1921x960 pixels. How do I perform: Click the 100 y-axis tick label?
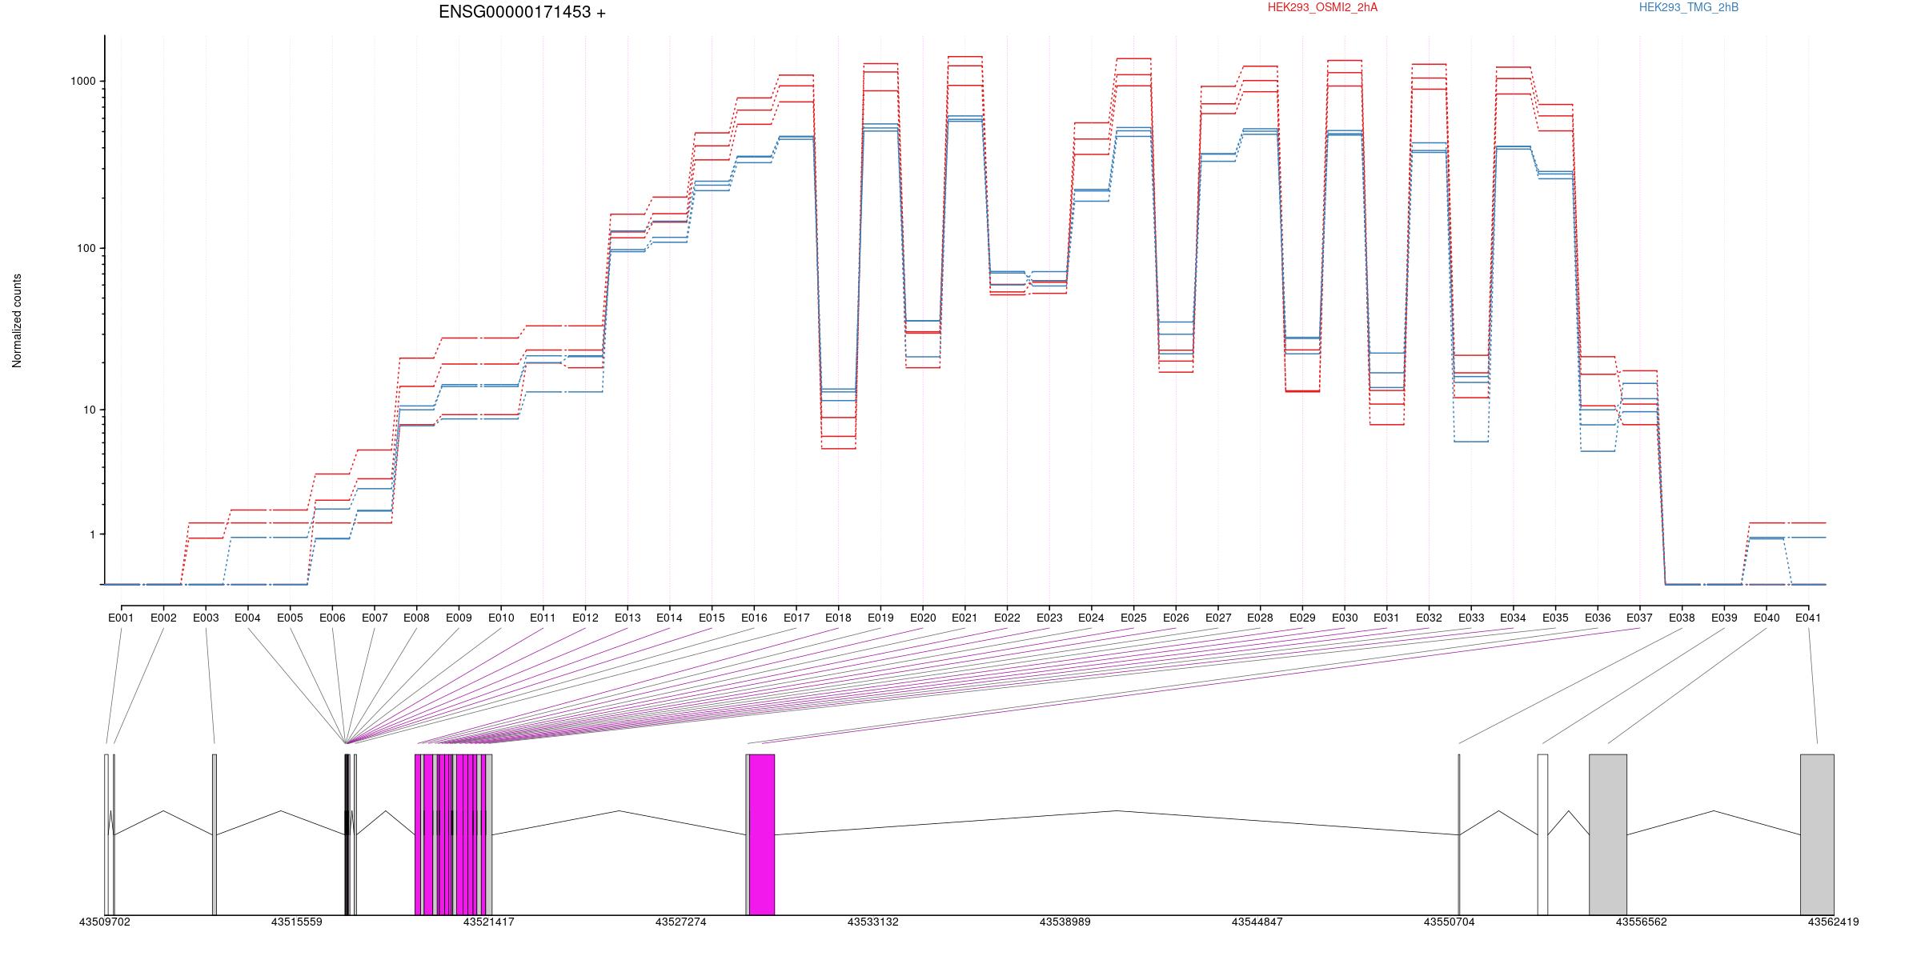86,248
